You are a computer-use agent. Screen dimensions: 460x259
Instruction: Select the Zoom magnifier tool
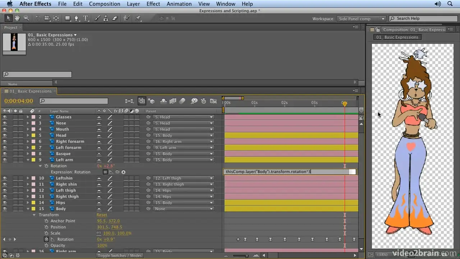point(26,18)
